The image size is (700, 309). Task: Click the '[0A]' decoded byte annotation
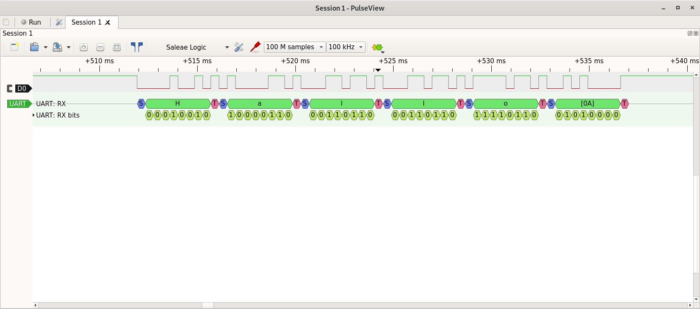click(587, 104)
